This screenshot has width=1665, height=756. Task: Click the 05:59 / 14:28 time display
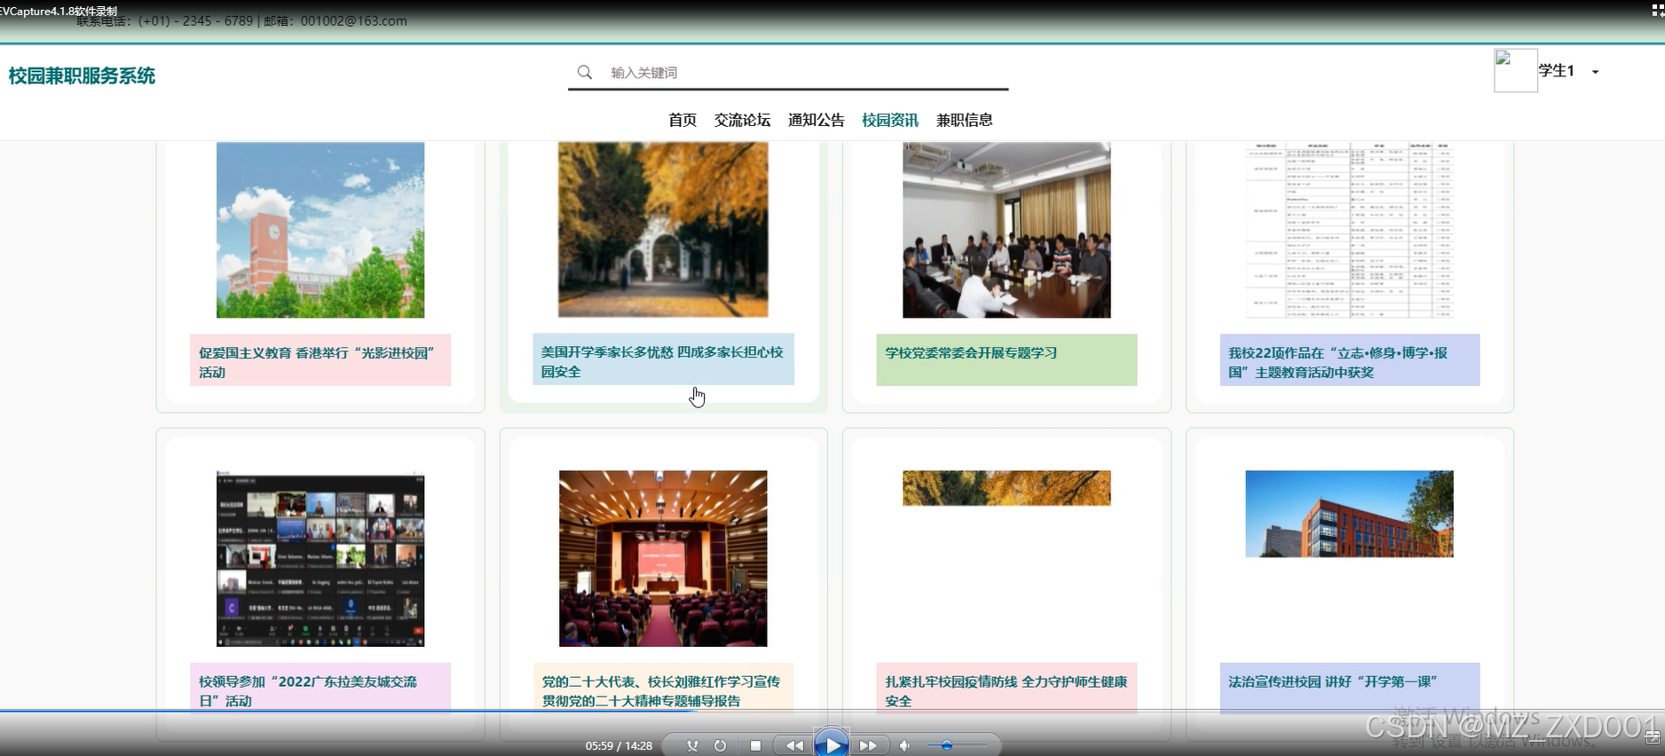[x=619, y=745]
